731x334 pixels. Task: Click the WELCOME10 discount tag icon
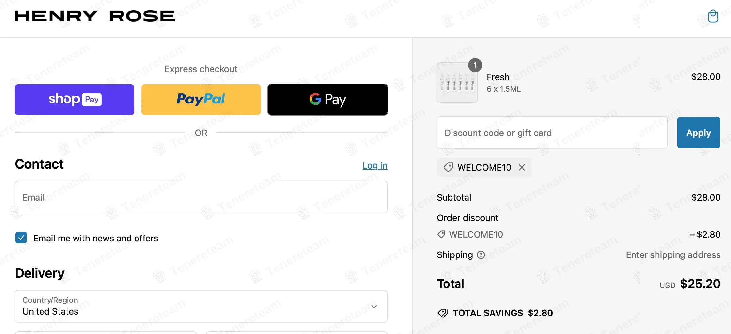448,167
